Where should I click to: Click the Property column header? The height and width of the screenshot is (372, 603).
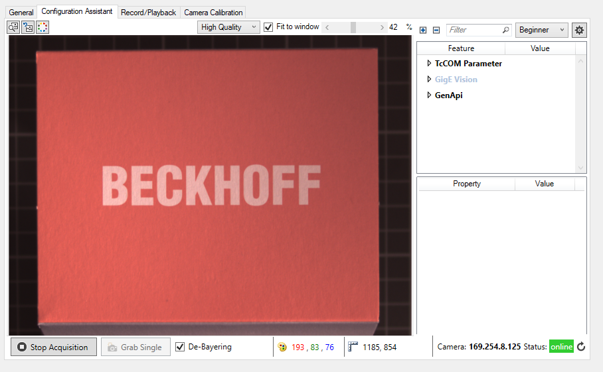click(x=466, y=184)
